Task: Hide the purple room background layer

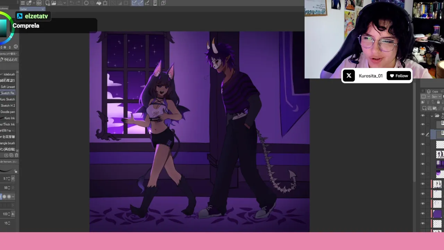Action: pyautogui.click(x=422, y=164)
